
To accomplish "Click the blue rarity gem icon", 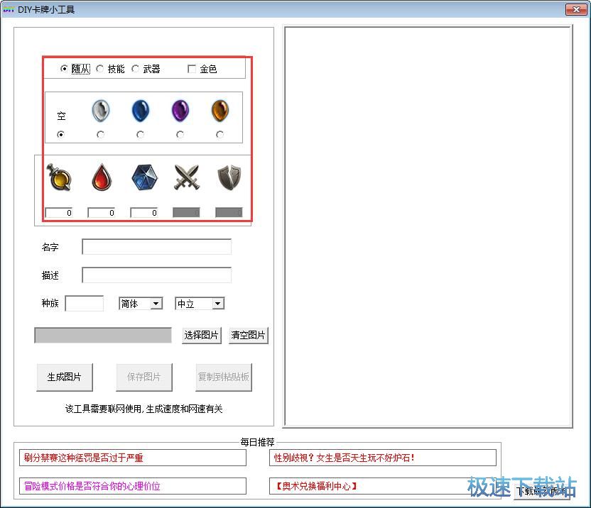I will click(141, 111).
